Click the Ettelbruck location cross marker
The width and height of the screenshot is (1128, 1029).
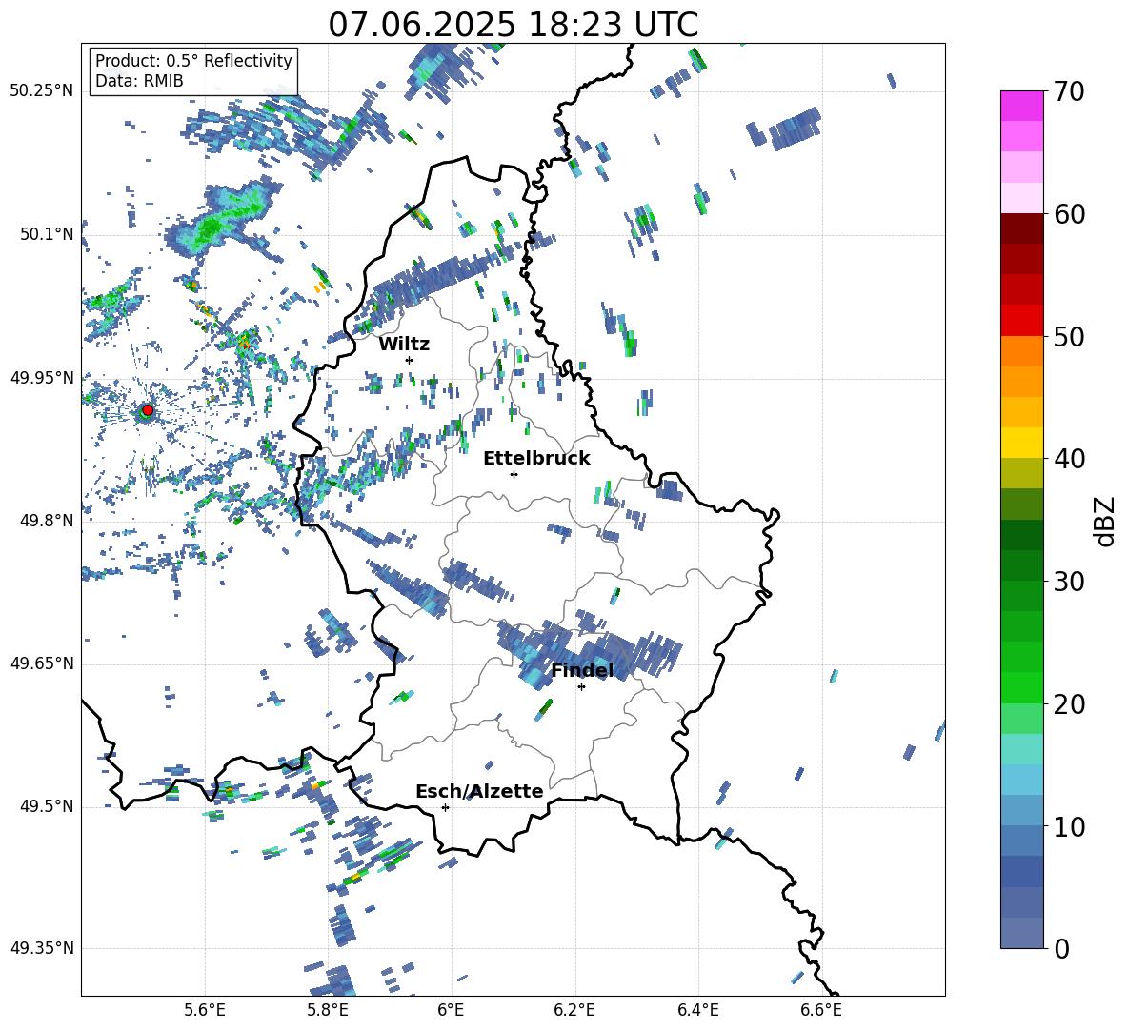(514, 474)
